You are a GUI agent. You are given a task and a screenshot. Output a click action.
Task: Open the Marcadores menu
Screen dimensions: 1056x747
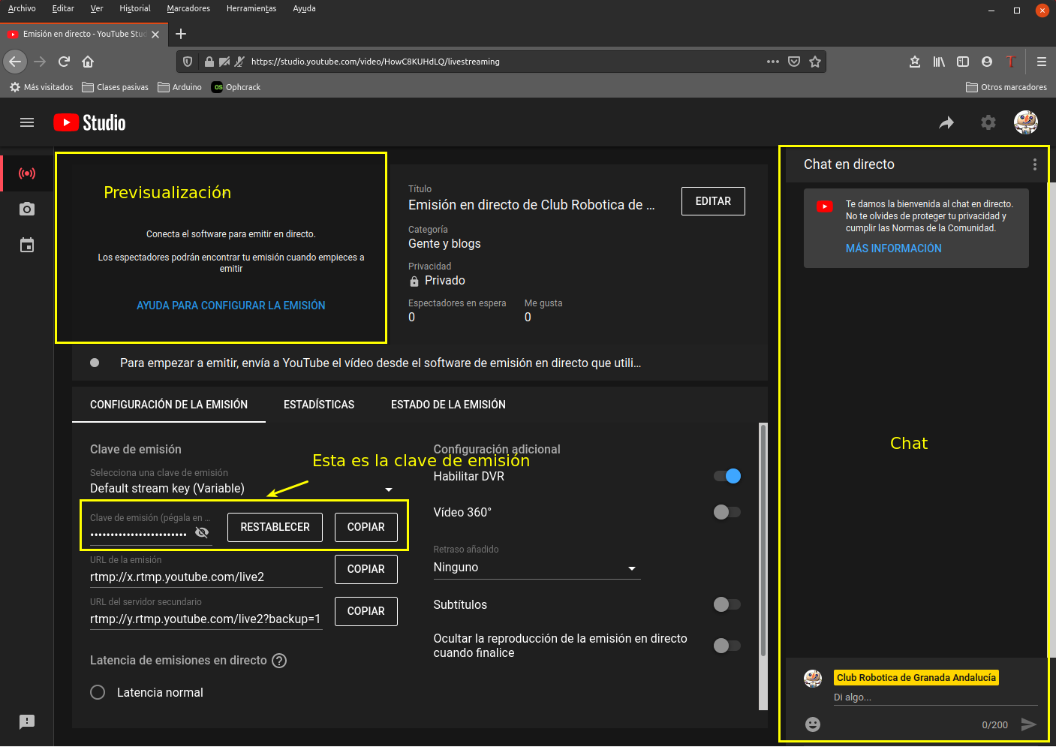tap(188, 8)
